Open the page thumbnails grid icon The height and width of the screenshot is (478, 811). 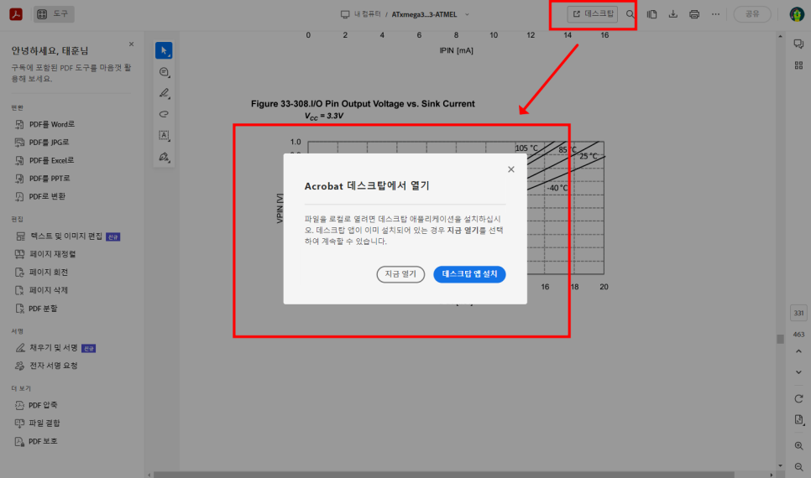pyautogui.click(x=798, y=65)
